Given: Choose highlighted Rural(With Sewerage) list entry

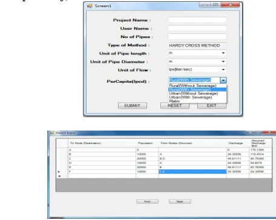Looking at the screenshot, I should [198, 89].
